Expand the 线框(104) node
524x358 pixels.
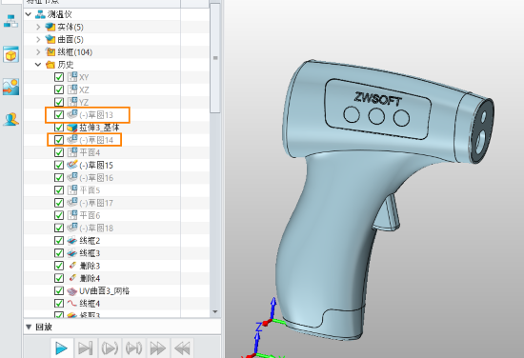tap(38, 51)
